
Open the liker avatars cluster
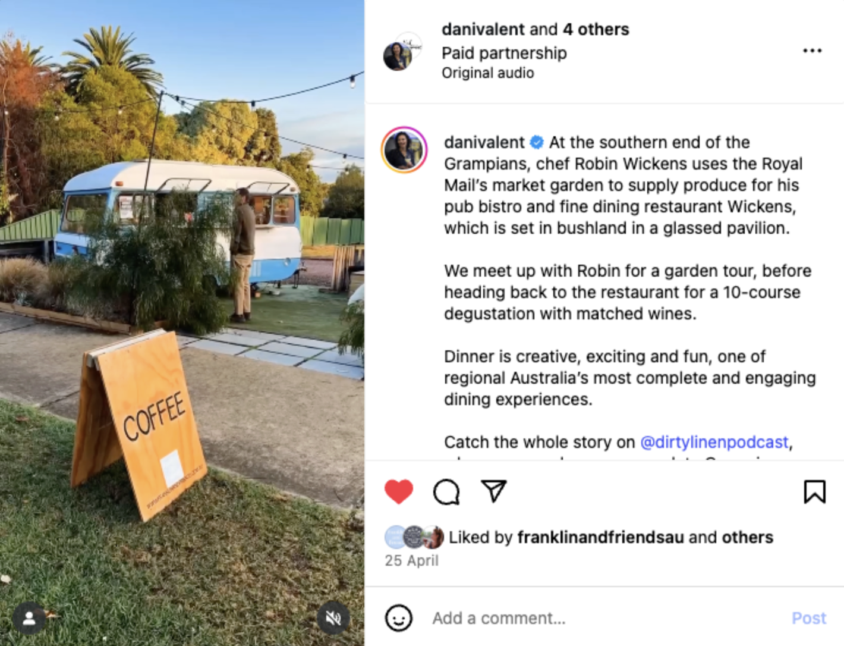(414, 537)
